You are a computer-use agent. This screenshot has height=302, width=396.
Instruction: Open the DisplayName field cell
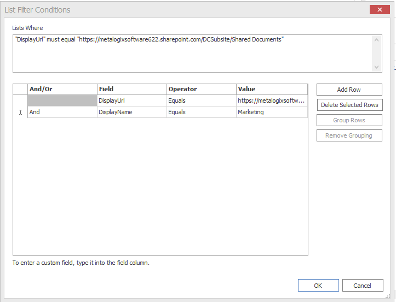point(131,112)
